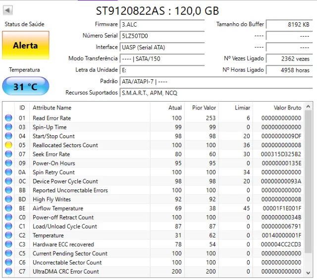Screen dimensions: 317x280
Task: Sort by the Attribute Name column header
Action: [90, 108]
